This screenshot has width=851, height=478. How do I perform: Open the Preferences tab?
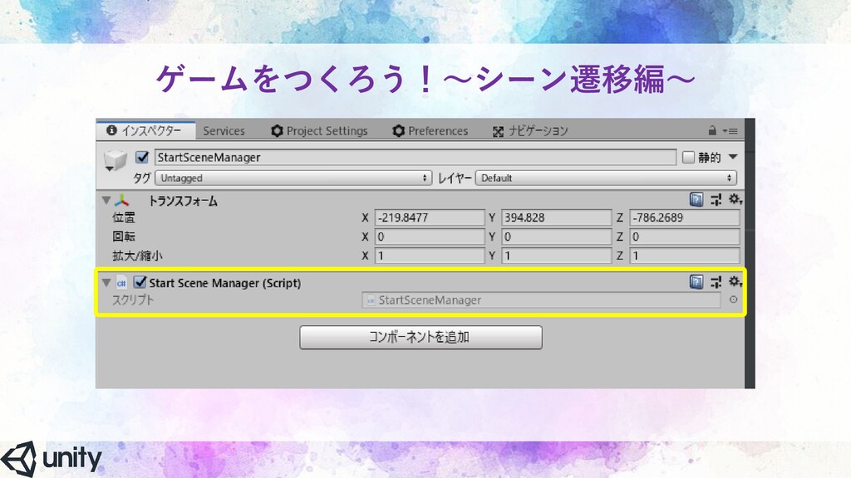click(430, 130)
